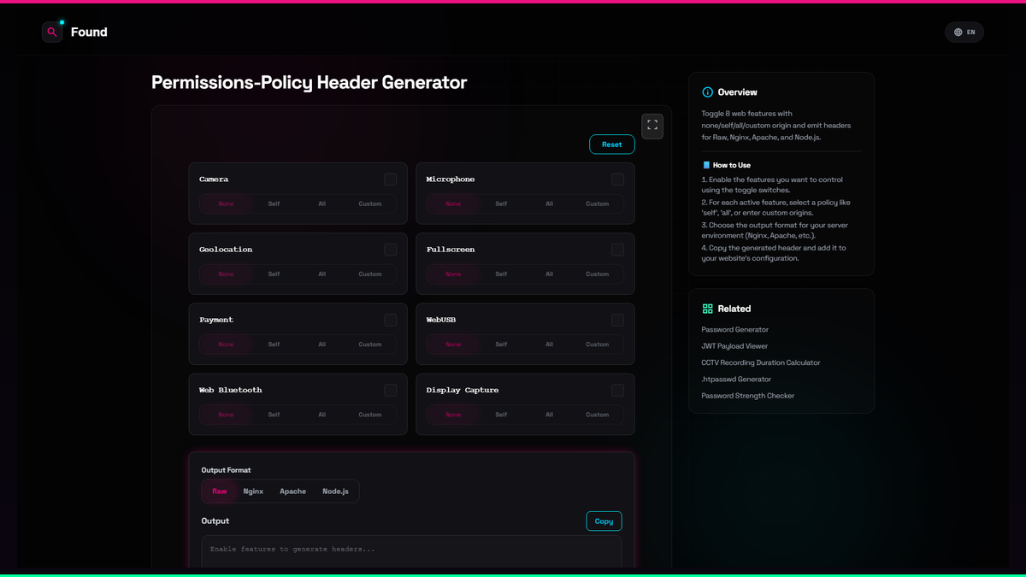Select All policy for WebUSB
The height and width of the screenshot is (577, 1026).
tap(549, 344)
